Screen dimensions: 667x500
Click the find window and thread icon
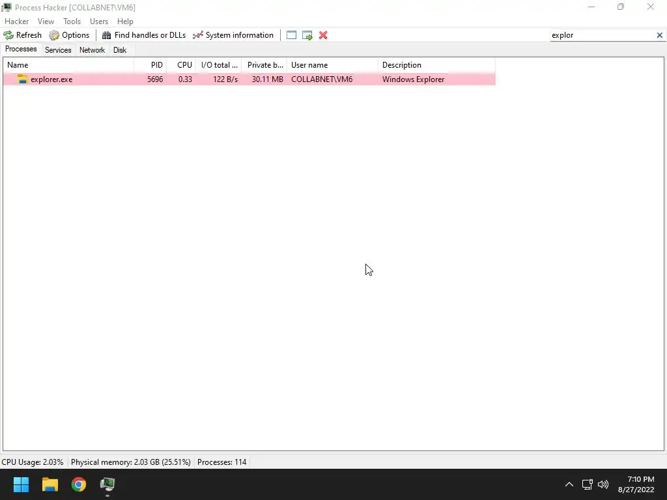click(307, 35)
